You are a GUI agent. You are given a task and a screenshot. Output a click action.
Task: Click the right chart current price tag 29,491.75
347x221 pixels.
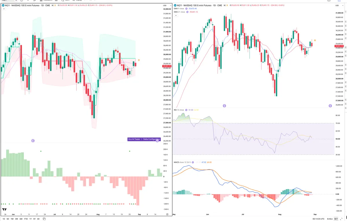click(x=339, y=46)
